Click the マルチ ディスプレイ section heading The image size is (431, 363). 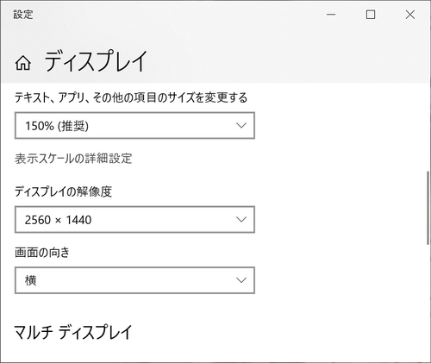[x=73, y=332]
